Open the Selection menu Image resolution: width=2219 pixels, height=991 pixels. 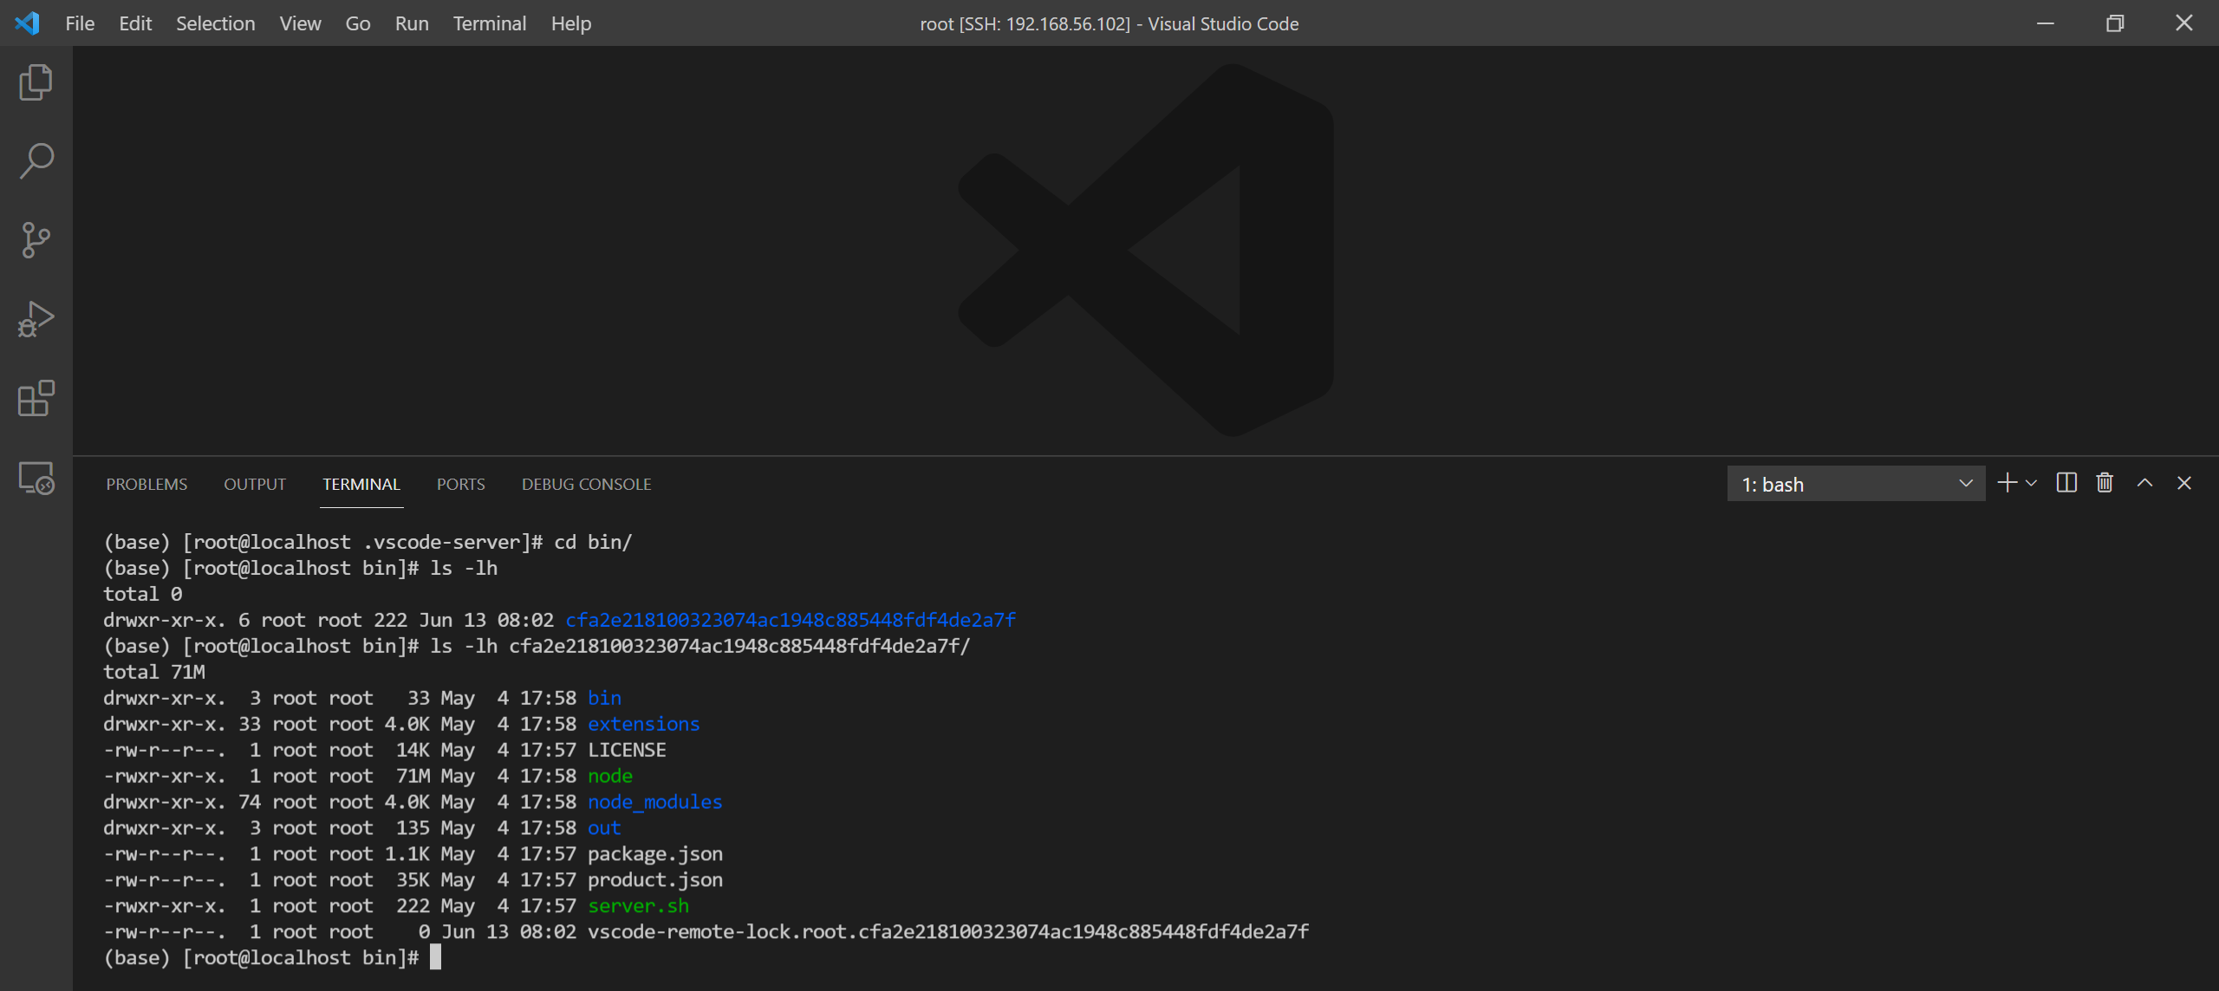(x=215, y=23)
